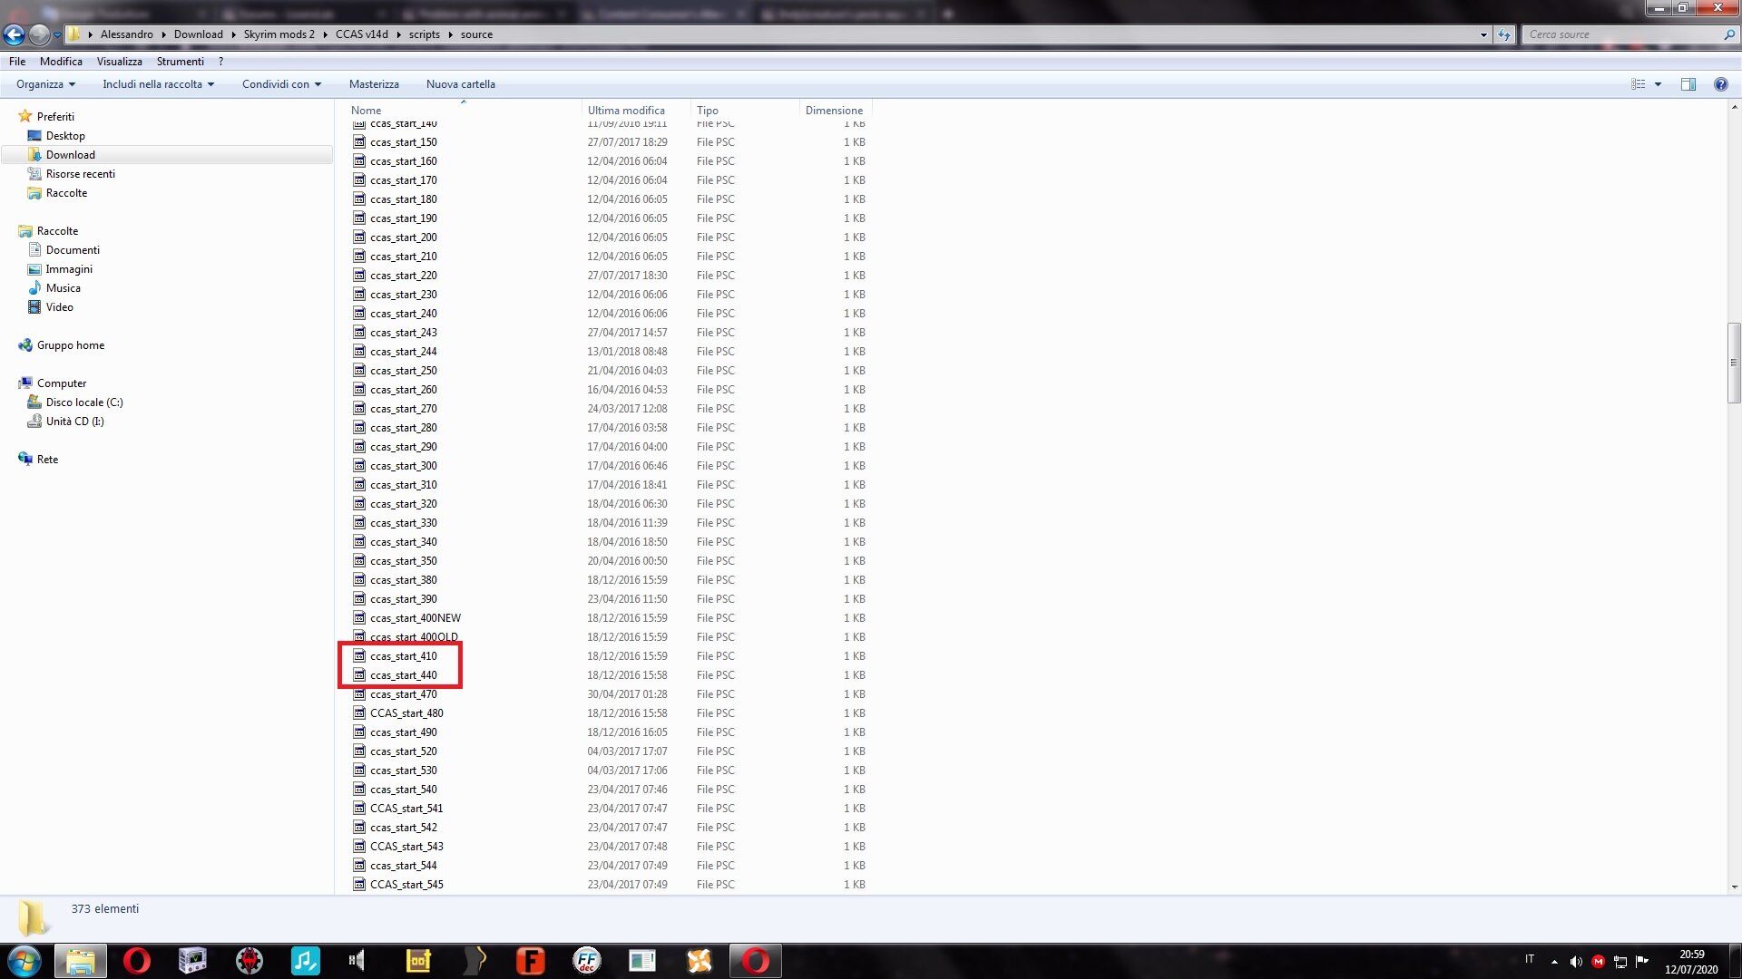Click the Masterizza button
The width and height of the screenshot is (1742, 979).
pyautogui.click(x=374, y=84)
